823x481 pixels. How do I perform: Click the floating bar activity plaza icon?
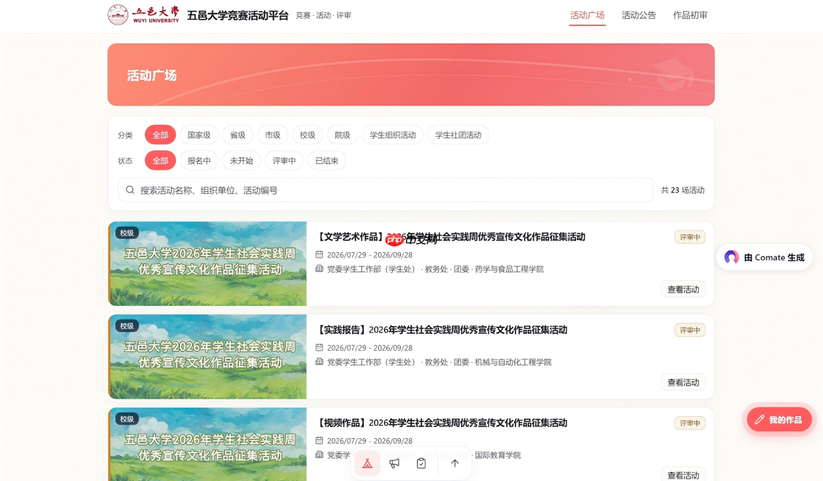click(x=367, y=463)
